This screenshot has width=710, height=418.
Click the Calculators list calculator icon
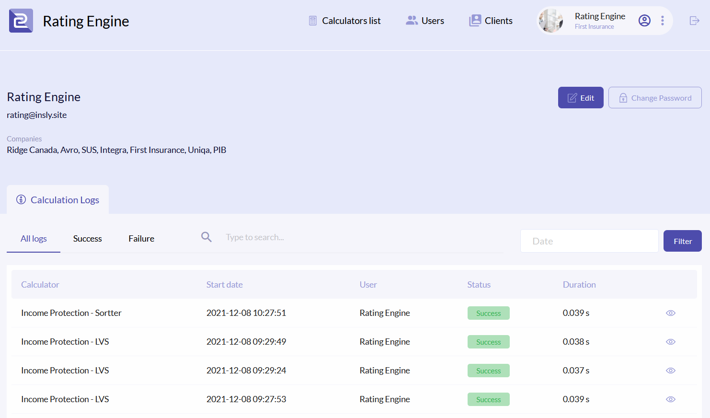click(313, 21)
